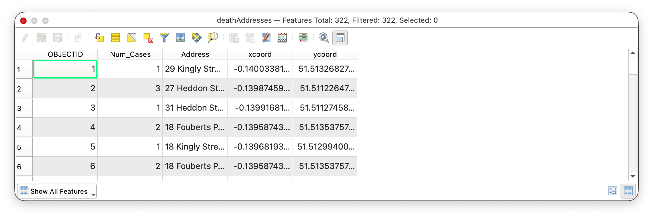Deselect all features using toolbar icon
The image size is (653, 218).
[148, 38]
